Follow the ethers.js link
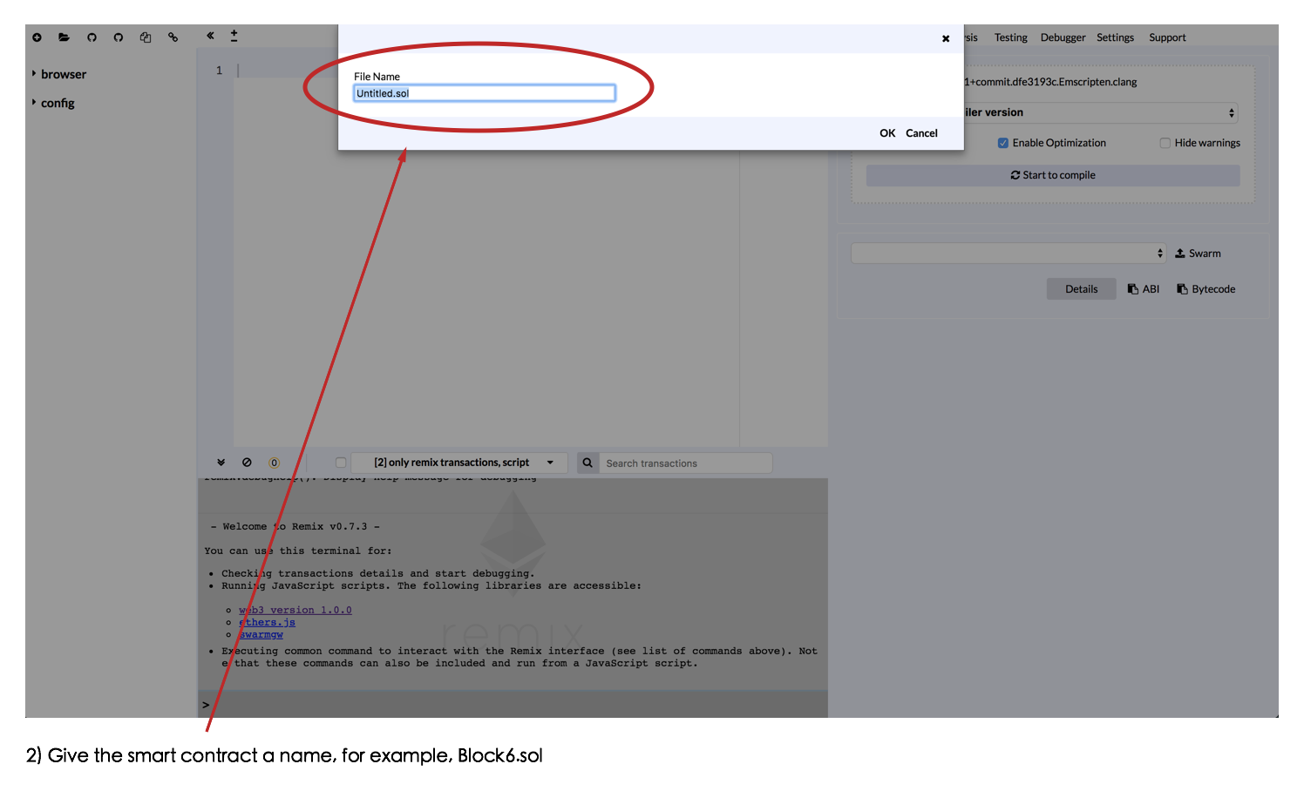The width and height of the screenshot is (1304, 791). point(268,622)
